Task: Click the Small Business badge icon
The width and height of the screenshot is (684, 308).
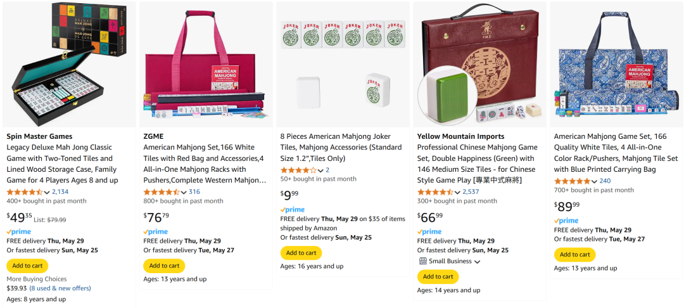Action: [x=422, y=261]
